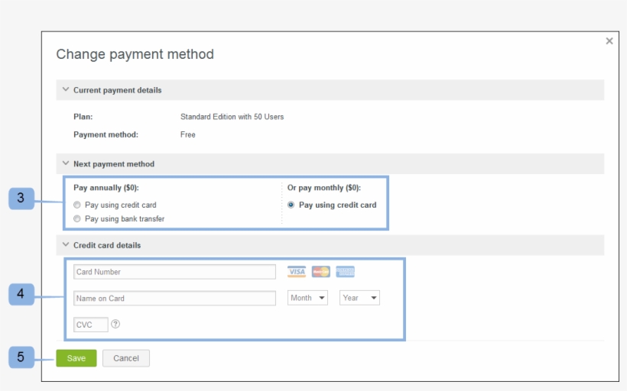Collapse the Next payment method section

click(66, 163)
